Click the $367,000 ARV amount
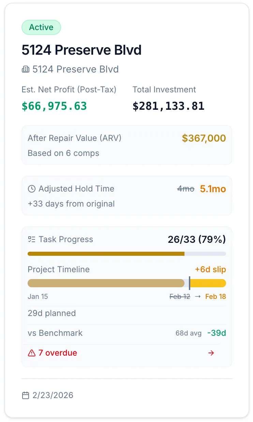The image size is (253, 422). [x=204, y=138]
